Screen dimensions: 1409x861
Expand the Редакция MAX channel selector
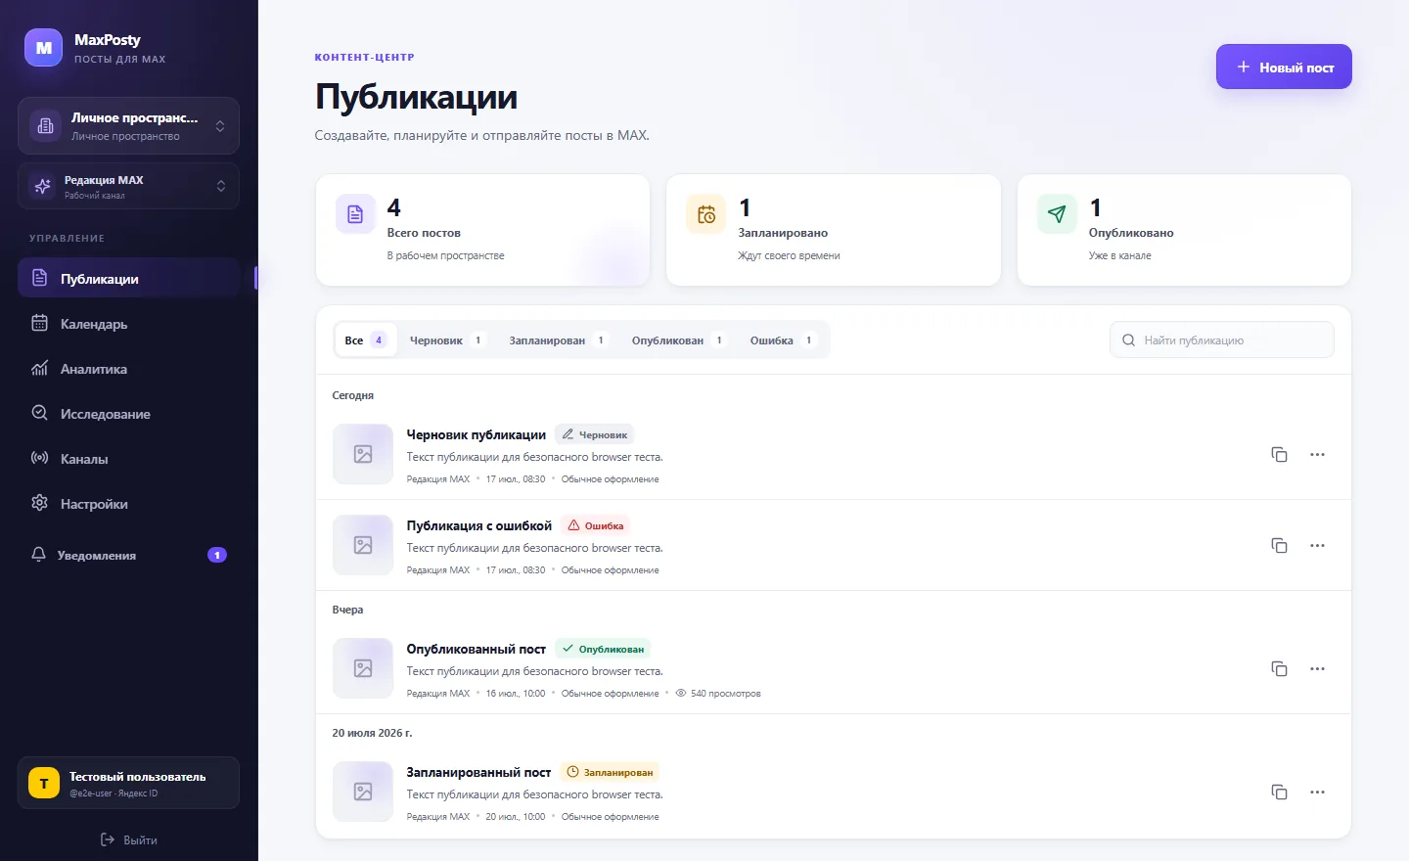click(128, 186)
